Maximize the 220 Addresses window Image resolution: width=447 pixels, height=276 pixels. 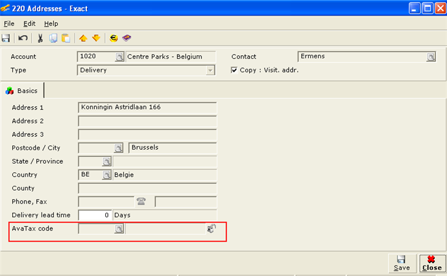427,8
